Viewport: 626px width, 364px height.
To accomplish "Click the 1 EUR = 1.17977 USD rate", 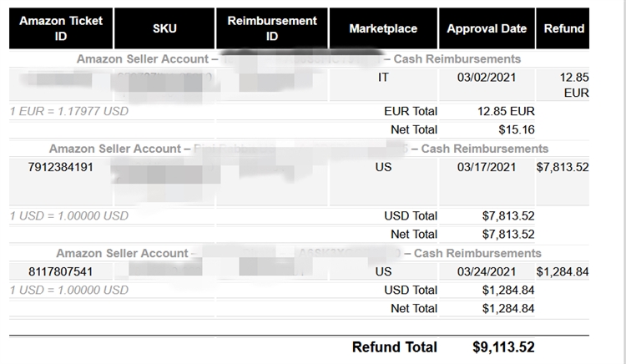I will pyautogui.click(x=69, y=111).
